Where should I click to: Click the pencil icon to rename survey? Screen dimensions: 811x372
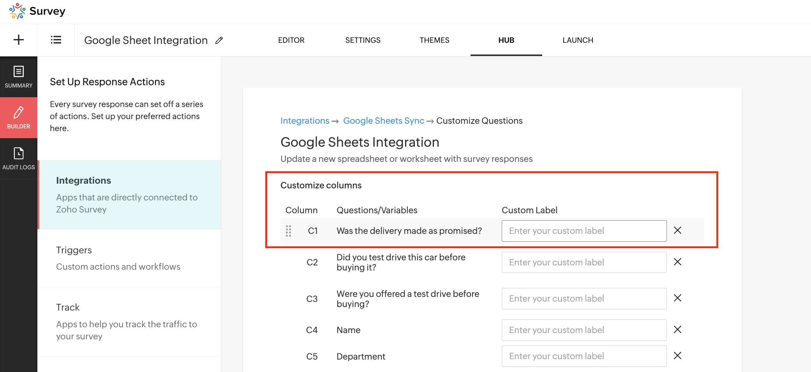(219, 40)
